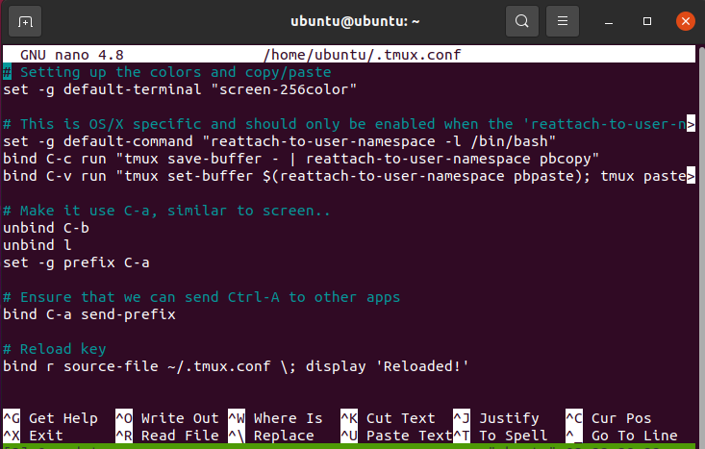Image resolution: width=705 pixels, height=449 pixels.
Task: Click the 'ubuntu@ubuntu: ~' window title
Action: click(355, 21)
